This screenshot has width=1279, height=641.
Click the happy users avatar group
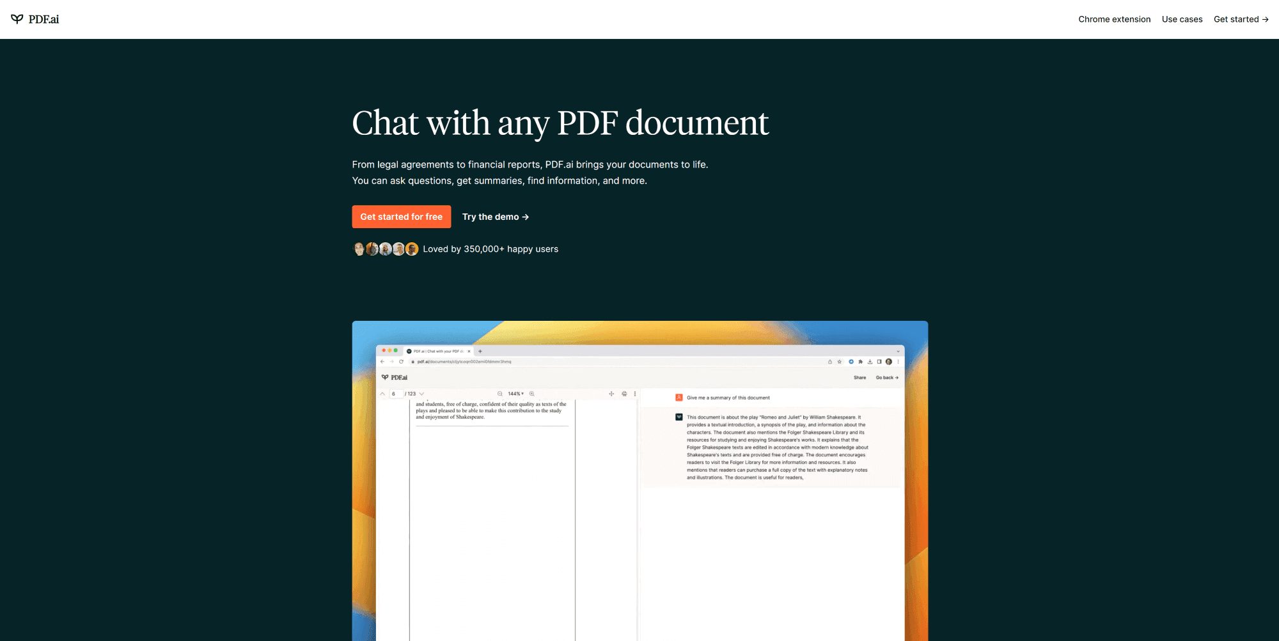tap(386, 249)
